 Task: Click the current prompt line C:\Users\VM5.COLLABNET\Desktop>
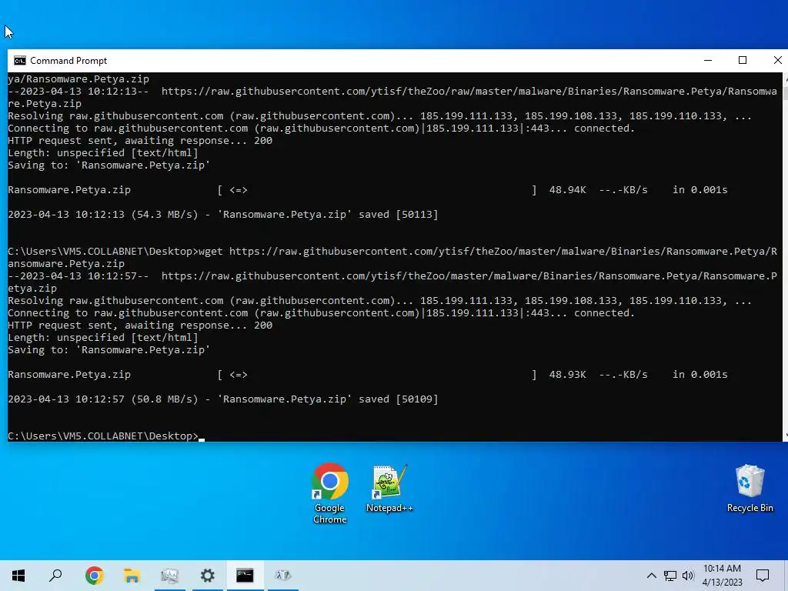[103, 436]
